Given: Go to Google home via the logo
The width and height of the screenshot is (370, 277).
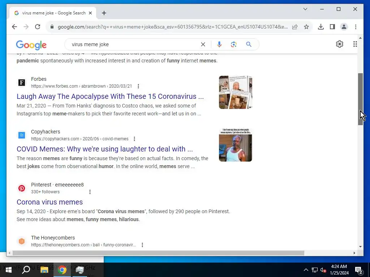Looking at the screenshot, I should [31, 45].
